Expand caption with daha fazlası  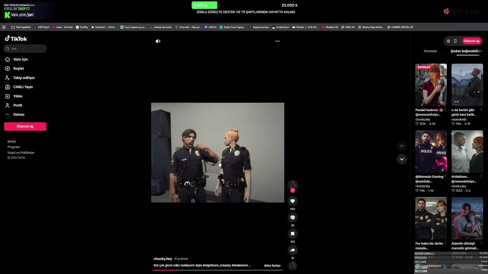click(272, 266)
